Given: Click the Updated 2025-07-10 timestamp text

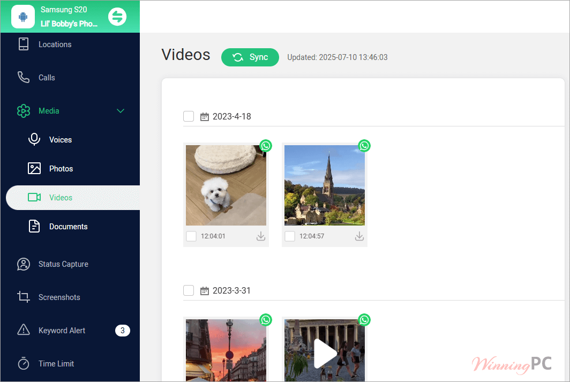Looking at the screenshot, I should point(337,57).
